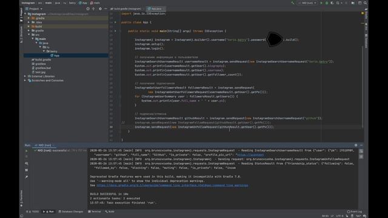The width and height of the screenshot is (388, 218).
Task: Open the run configuration dropdown
Action: [x=307, y=3]
